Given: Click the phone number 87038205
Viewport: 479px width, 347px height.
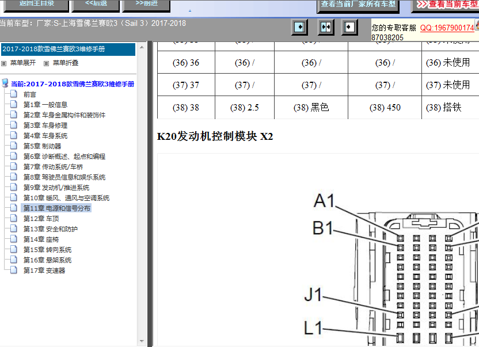Looking at the screenshot, I should pyautogui.click(x=387, y=37).
